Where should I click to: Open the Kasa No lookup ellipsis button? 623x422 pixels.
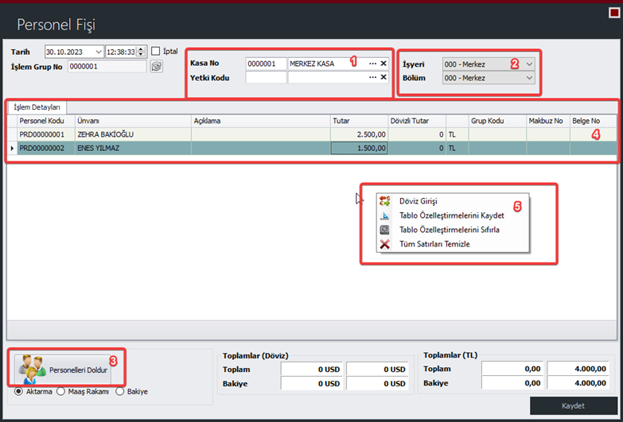pos(372,64)
